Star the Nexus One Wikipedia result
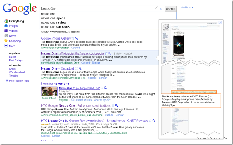The height and width of the screenshot is (145, 233). [x=106, y=53]
